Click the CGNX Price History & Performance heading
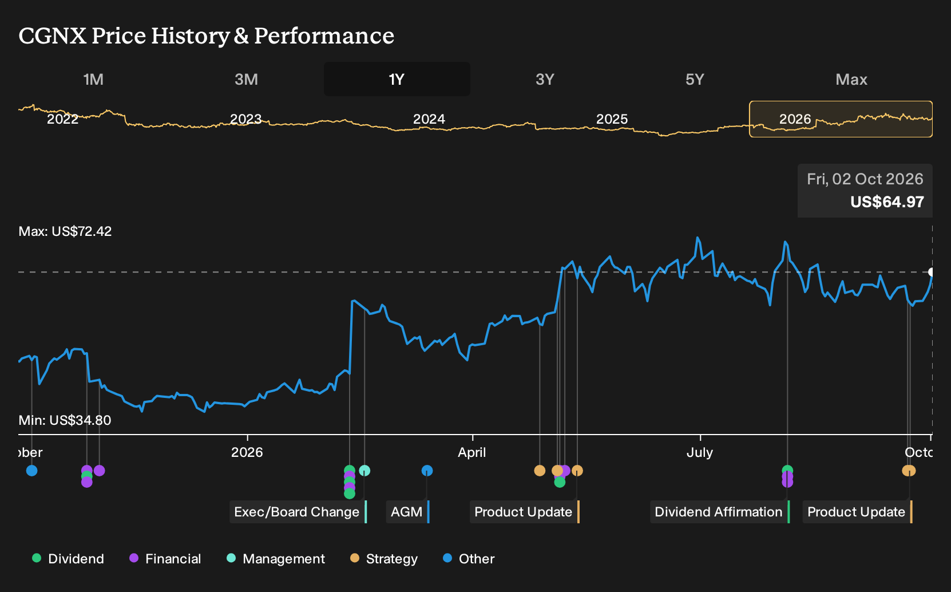The height and width of the screenshot is (592, 951). pyautogui.click(x=207, y=35)
